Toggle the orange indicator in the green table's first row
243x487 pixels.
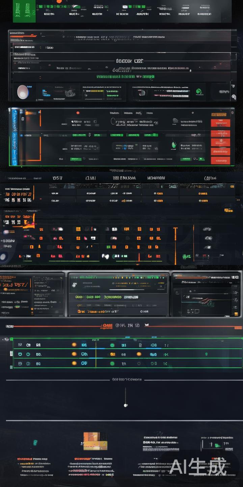tap(74, 345)
